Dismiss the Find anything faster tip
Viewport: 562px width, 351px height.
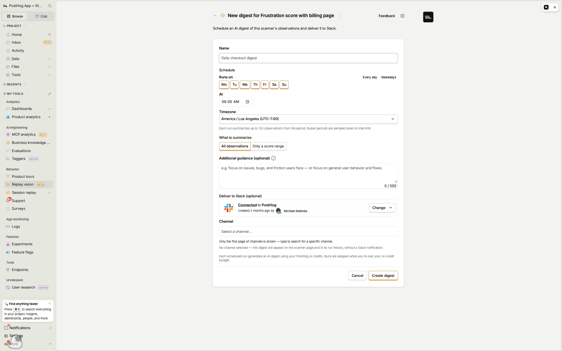pyautogui.click(x=50, y=303)
